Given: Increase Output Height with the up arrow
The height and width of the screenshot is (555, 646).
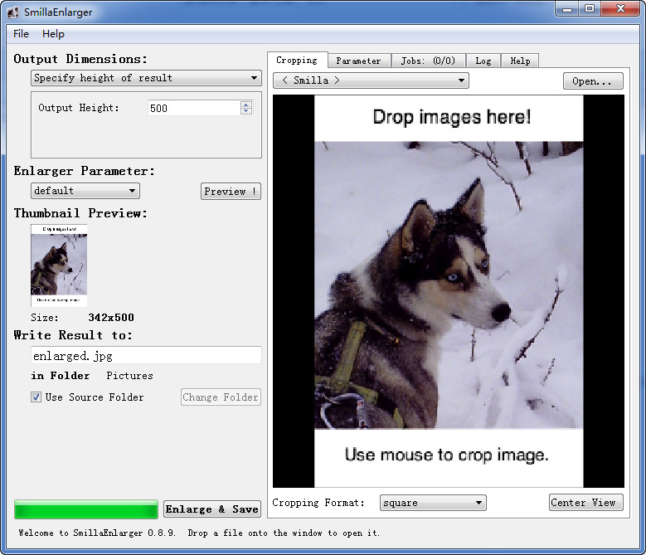Looking at the screenshot, I should (x=245, y=105).
